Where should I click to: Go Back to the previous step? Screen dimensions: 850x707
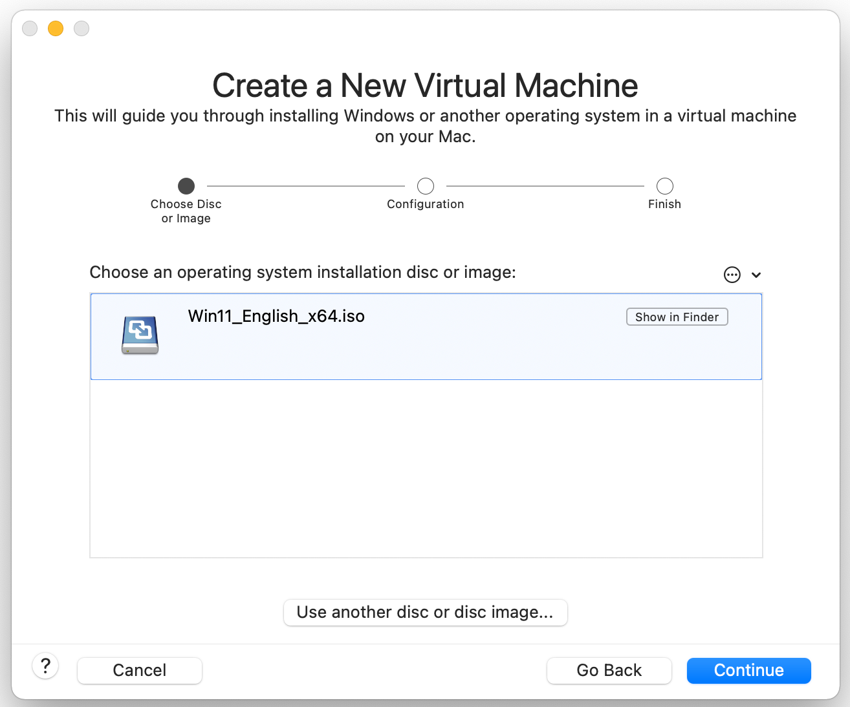tap(609, 670)
